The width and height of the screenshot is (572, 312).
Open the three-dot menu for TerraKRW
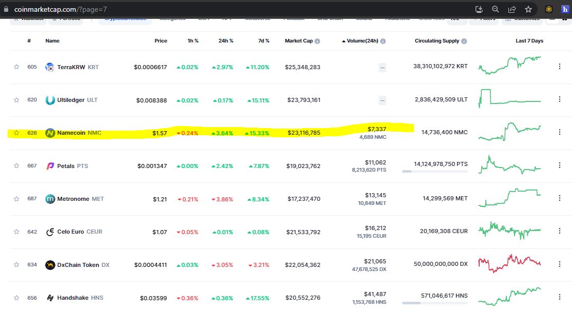[560, 66]
